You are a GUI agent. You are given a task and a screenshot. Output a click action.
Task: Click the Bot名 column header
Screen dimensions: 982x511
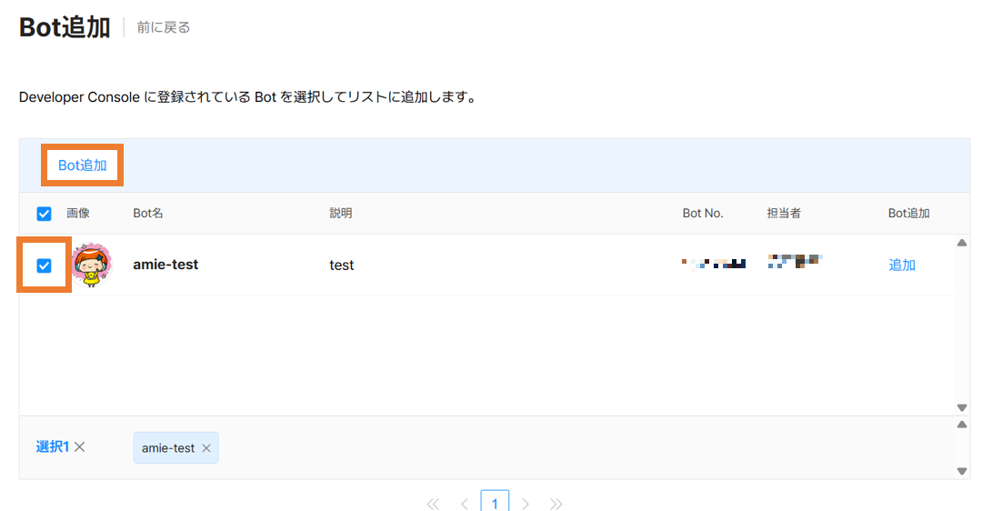(148, 214)
